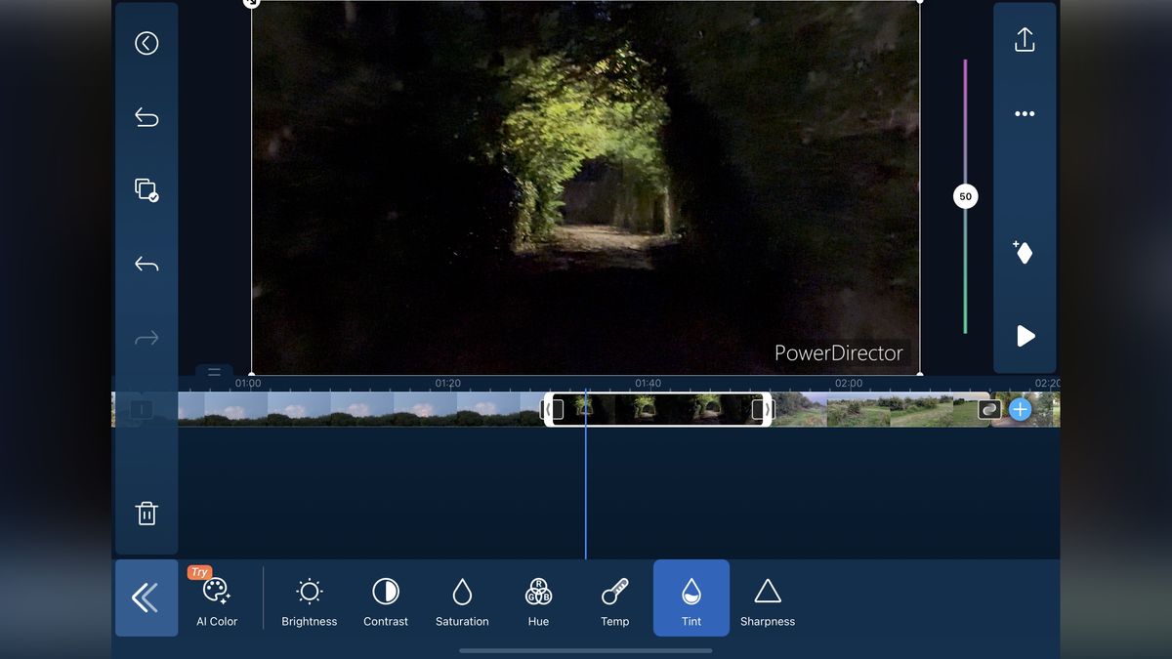This screenshot has width=1172, height=659.
Task: Select the Sharpness adjustment
Action: pyautogui.click(x=768, y=602)
